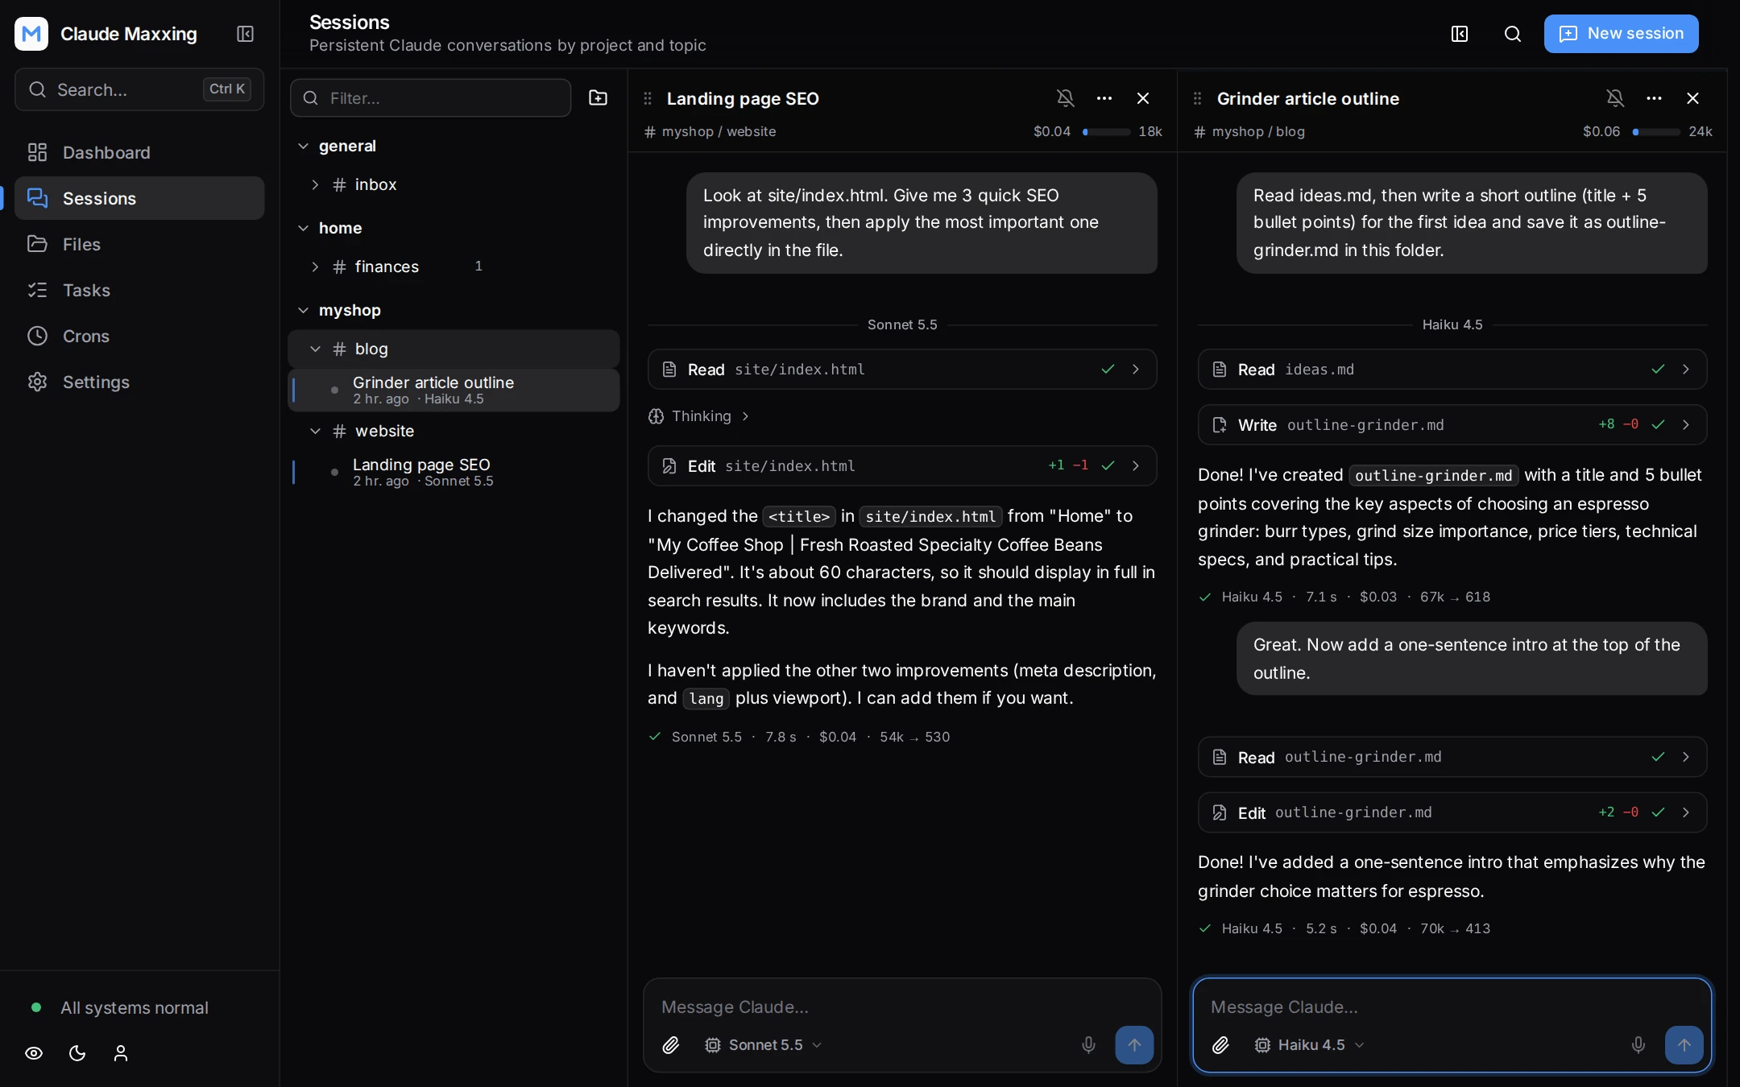Open the Haiku 4.5 model dropdown
Image resolution: width=1740 pixels, height=1087 pixels.
coord(1309,1045)
